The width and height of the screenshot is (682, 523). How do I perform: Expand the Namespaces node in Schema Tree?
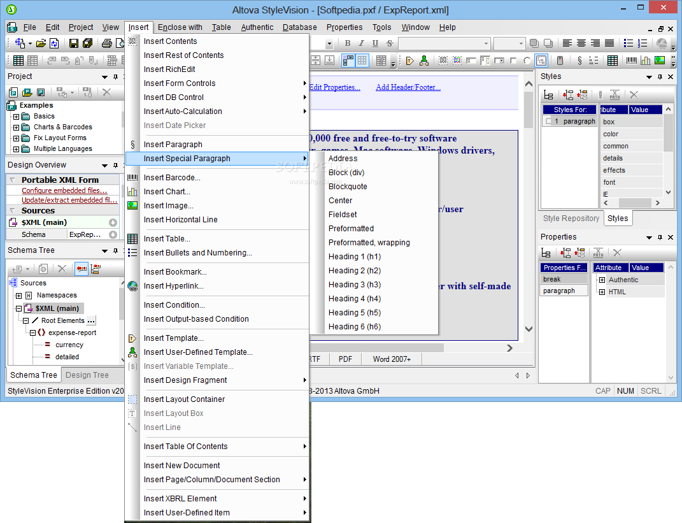pyautogui.click(x=18, y=296)
